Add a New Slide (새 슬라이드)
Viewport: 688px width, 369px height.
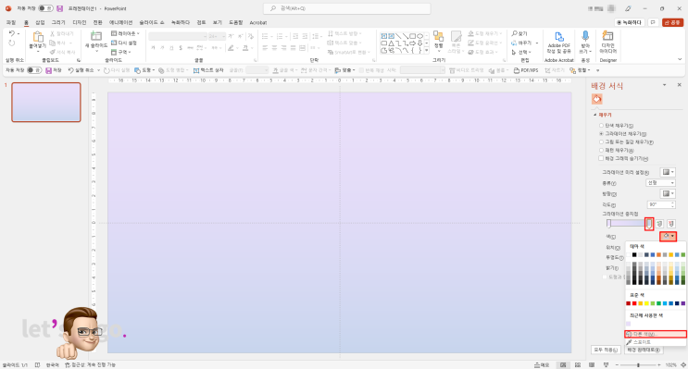[96, 37]
